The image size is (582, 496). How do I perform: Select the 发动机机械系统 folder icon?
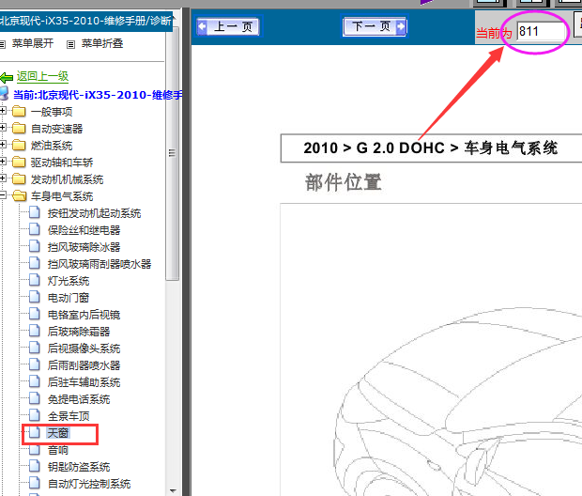coord(19,179)
